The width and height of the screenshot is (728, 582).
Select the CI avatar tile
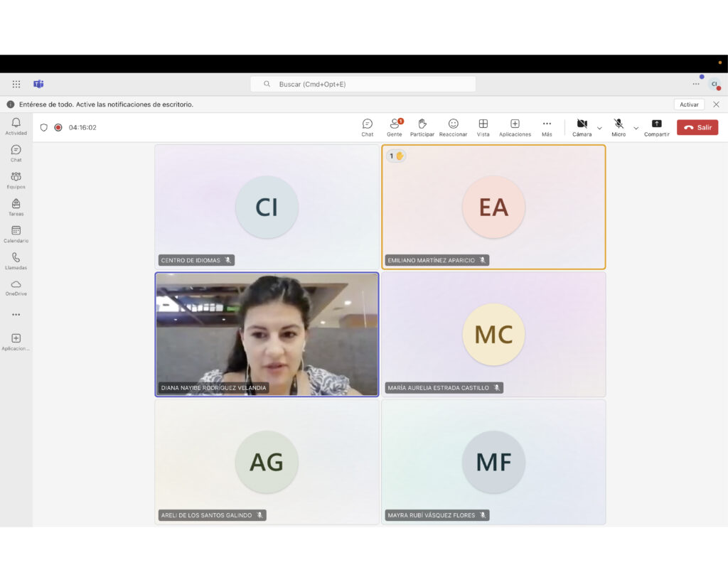pos(267,207)
